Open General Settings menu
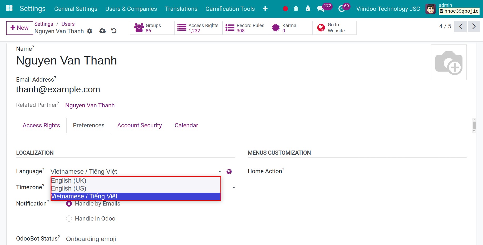This screenshot has height=245, width=483. (76, 9)
